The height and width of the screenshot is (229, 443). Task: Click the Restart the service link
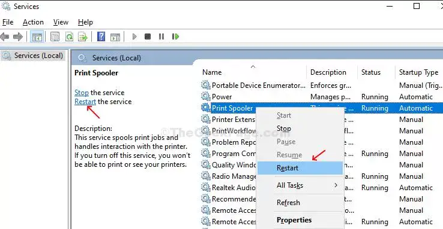click(85, 102)
